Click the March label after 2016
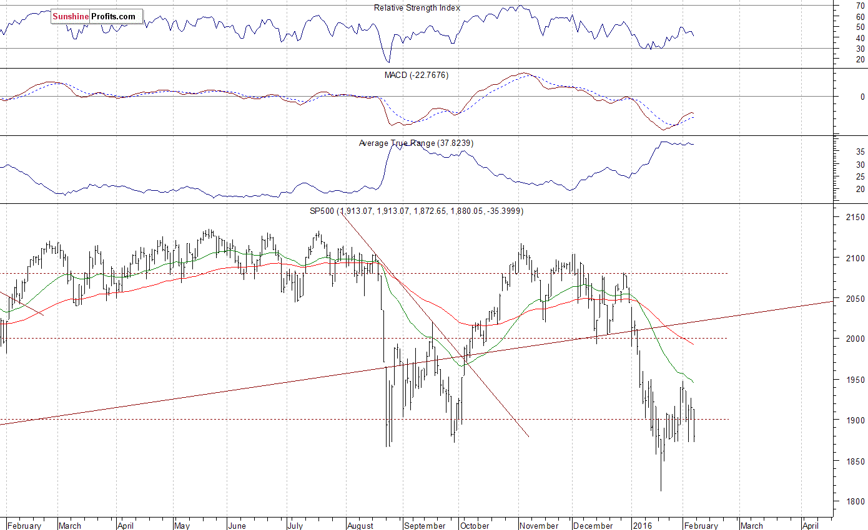 [x=751, y=526]
